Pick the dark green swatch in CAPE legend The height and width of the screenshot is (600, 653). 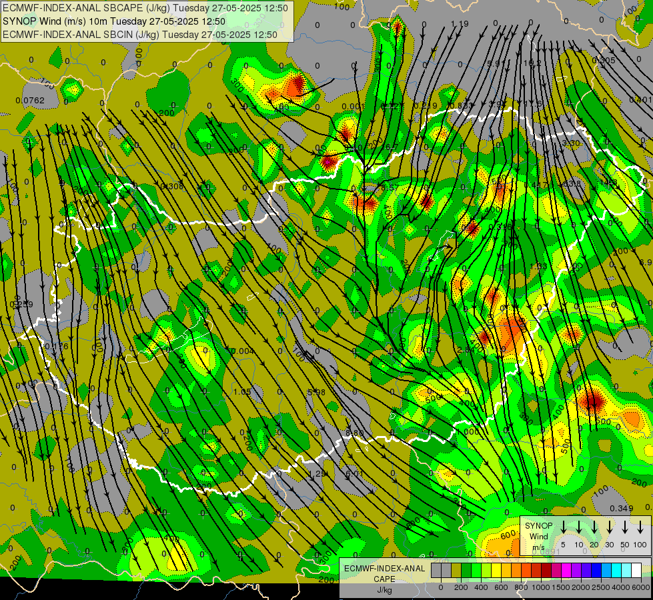click(466, 570)
